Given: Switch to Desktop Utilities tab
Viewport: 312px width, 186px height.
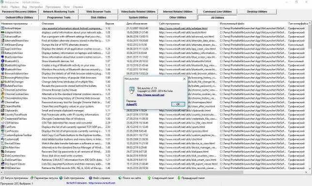Looking at the screenshot, I should click(257, 12).
